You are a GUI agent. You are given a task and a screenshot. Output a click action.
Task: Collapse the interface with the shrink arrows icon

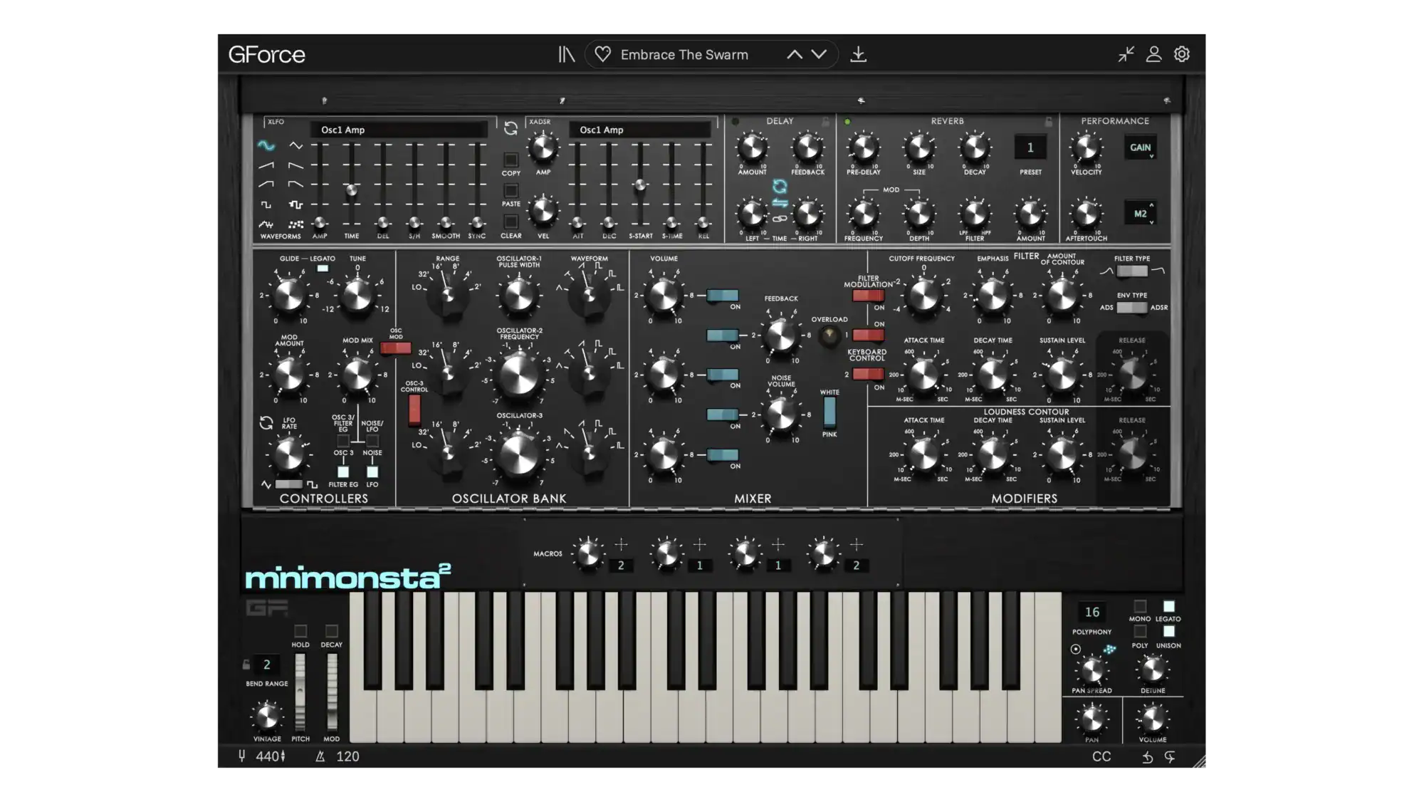pyautogui.click(x=1126, y=54)
